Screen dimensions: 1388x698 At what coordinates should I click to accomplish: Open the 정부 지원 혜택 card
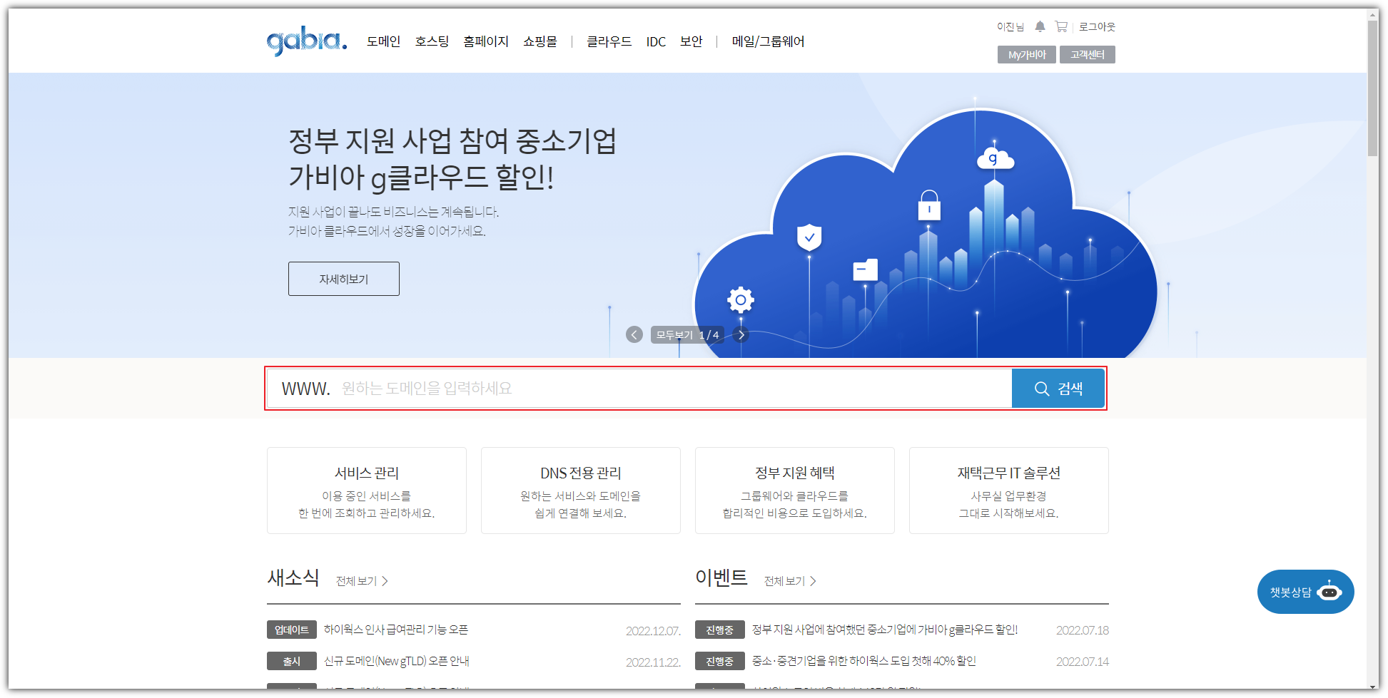tap(795, 491)
